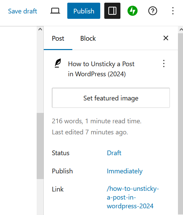Screen dimensions: 183x215
Task: Click Set featured image button
Action: pos(111,98)
